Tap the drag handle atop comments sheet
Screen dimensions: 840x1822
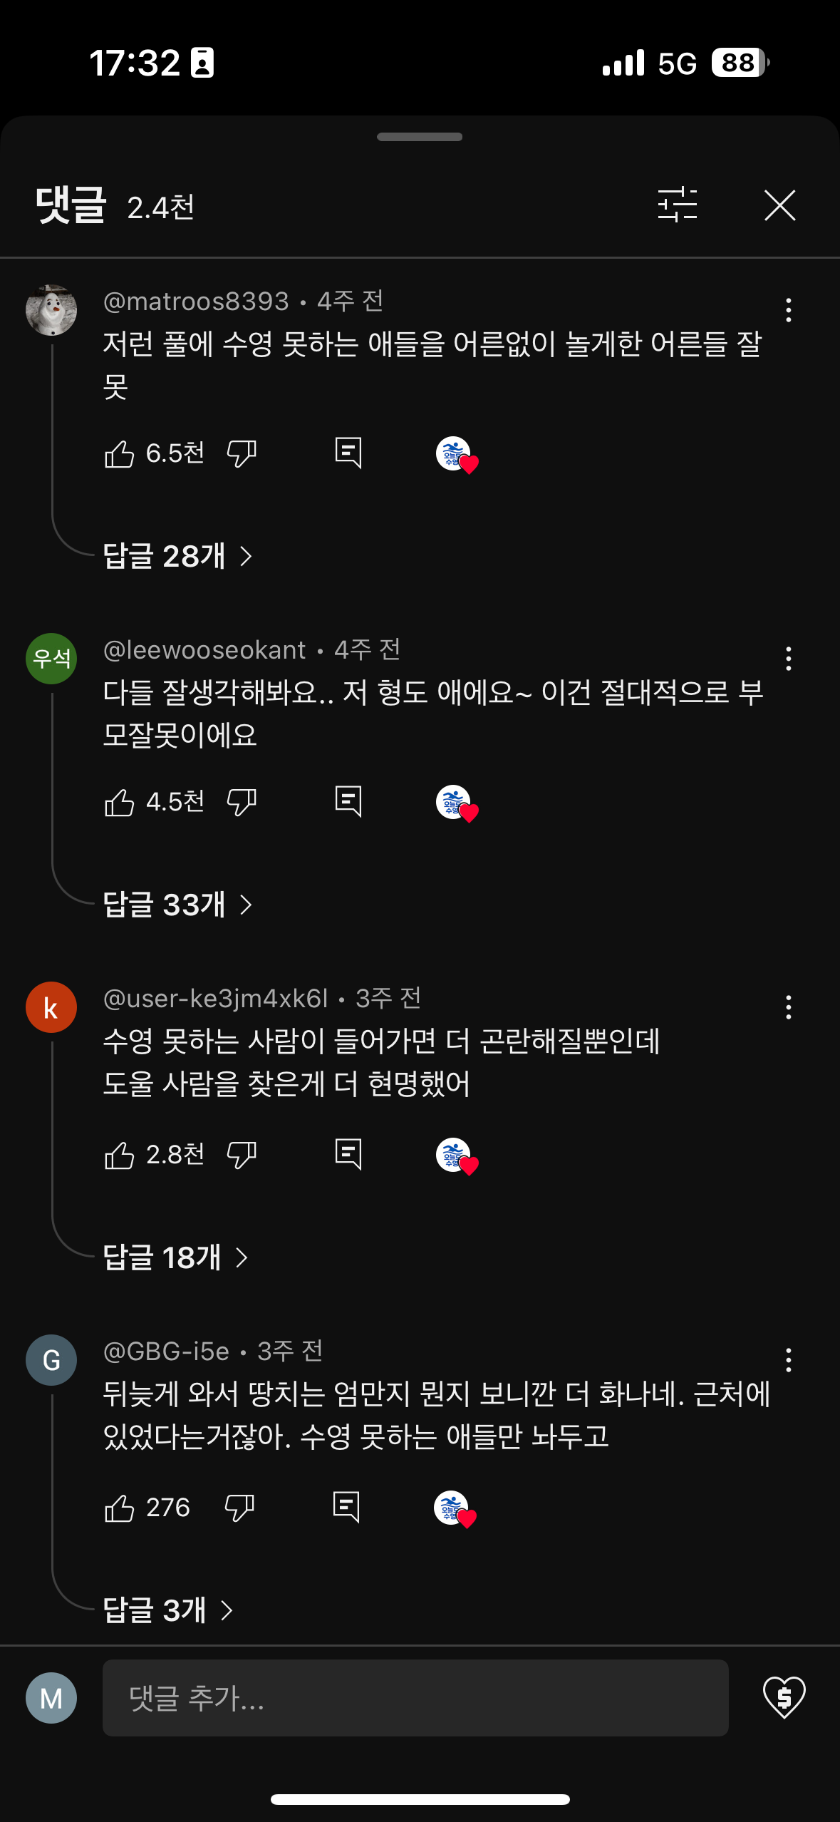tap(420, 137)
